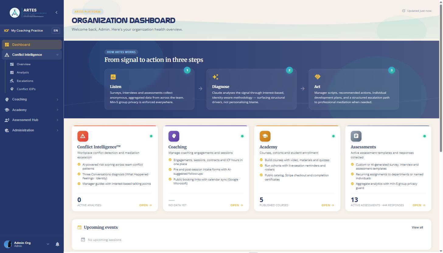Select Administration in the sidebar
The width and height of the screenshot is (443, 253).
tap(32, 130)
